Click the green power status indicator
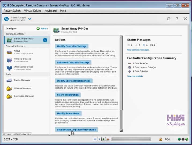This screenshot has width=192, height=145. pos(187,139)
